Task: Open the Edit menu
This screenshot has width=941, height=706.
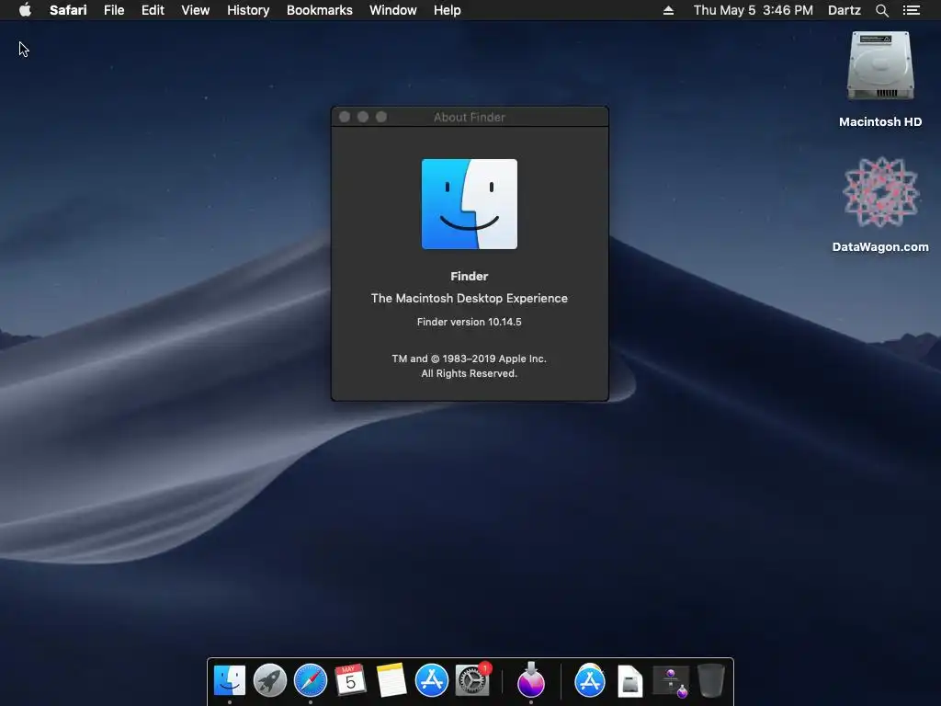Action: click(153, 10)
